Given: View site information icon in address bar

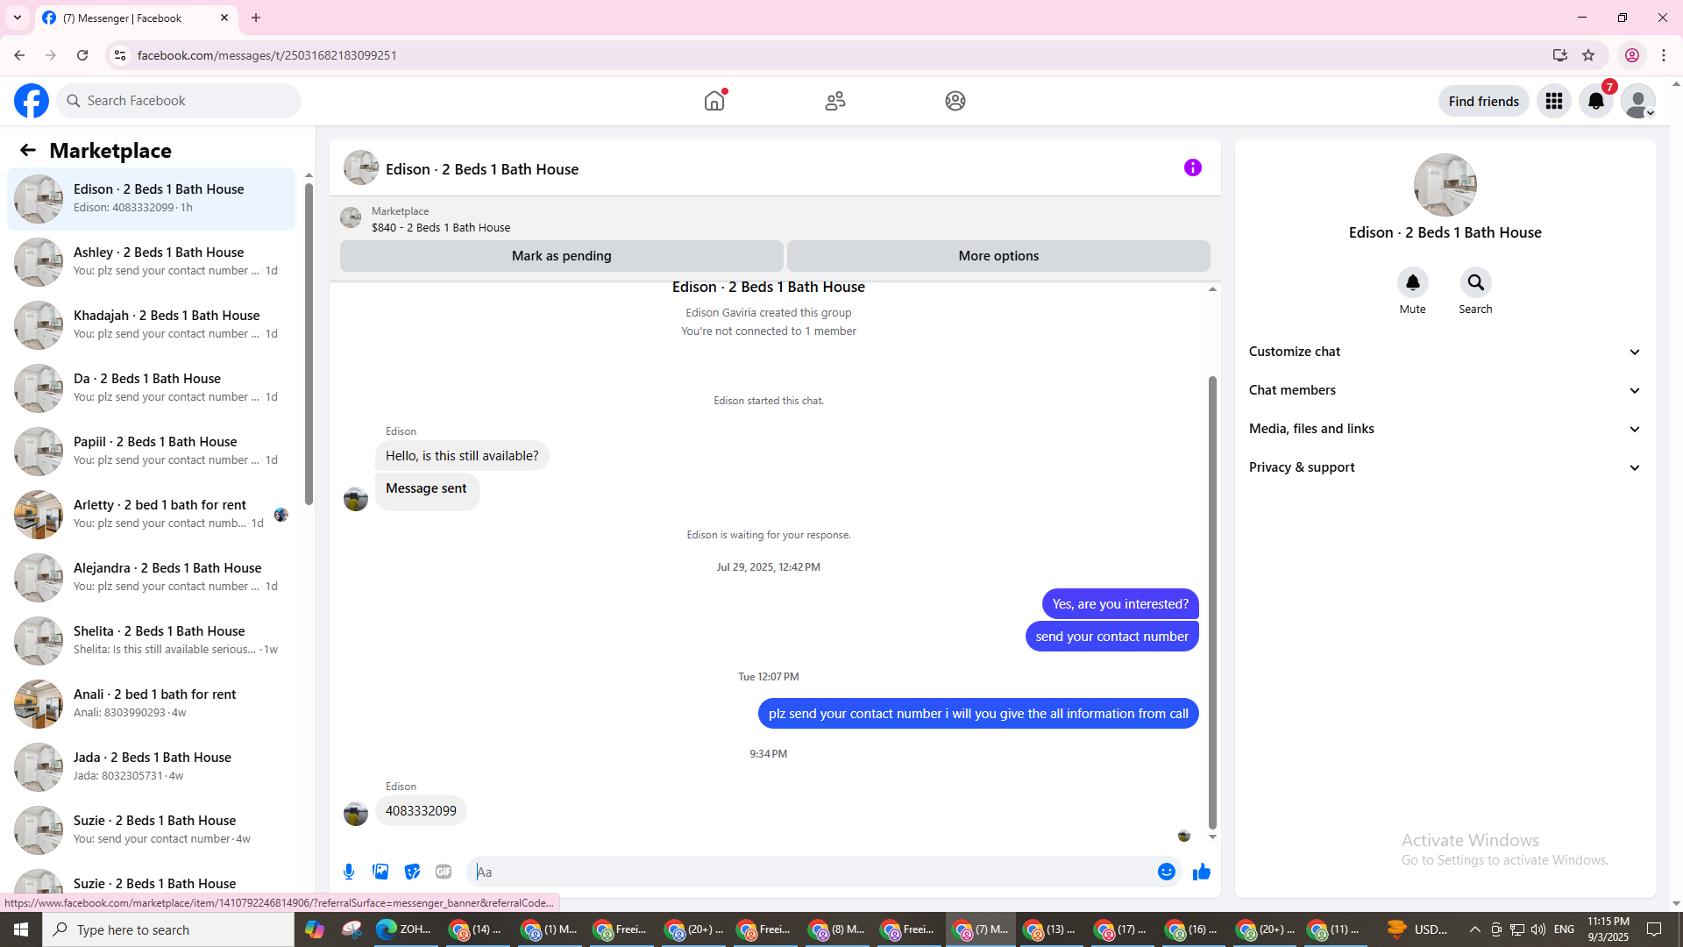Looking at the screenshot, I should [x=120, y=55].
